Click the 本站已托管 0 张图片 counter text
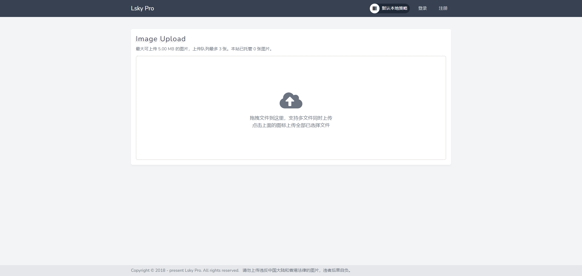The width and height of the screenshot is (582, 276). click(x=251, y=49)
